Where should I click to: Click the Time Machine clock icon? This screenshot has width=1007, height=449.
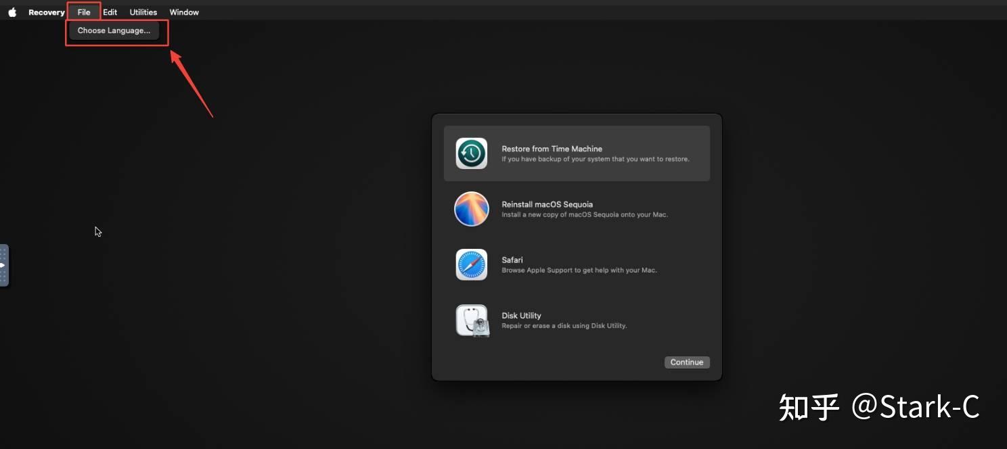[x=472, y=153]
